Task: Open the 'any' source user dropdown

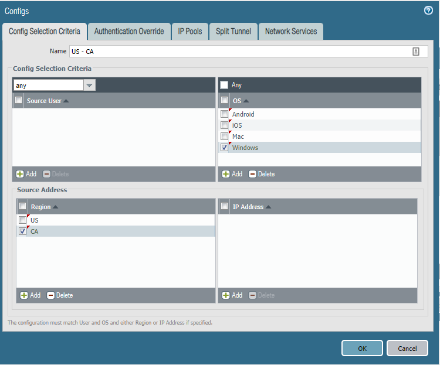Action: 89,86
